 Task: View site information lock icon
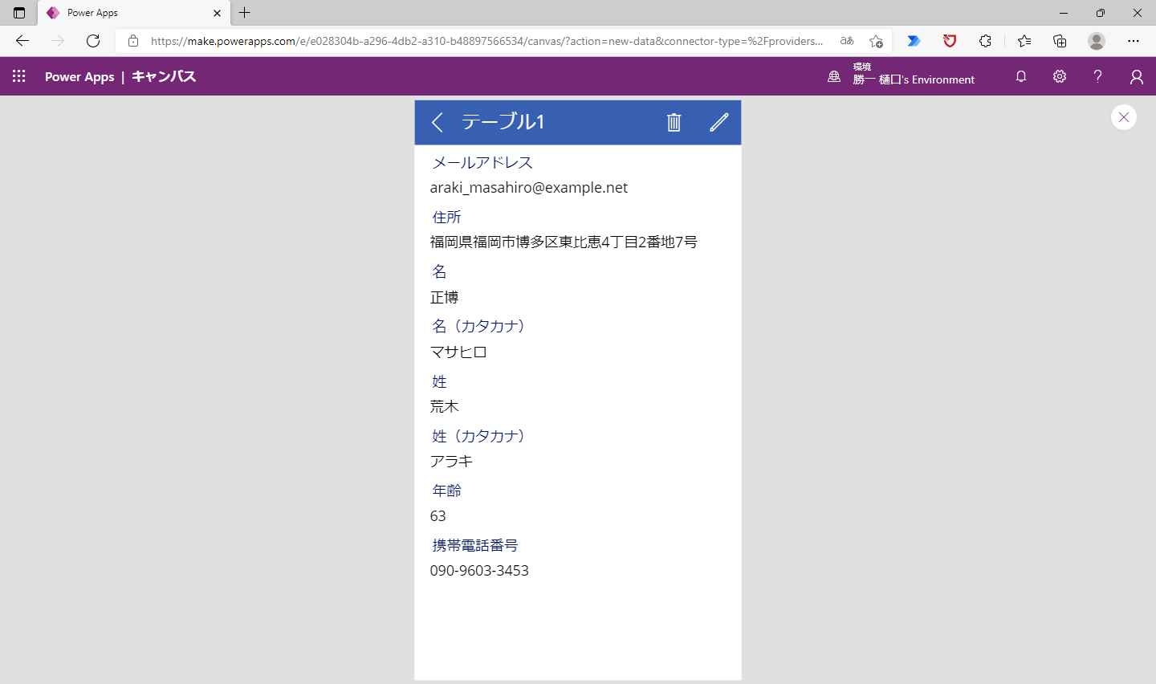(133, 41)
